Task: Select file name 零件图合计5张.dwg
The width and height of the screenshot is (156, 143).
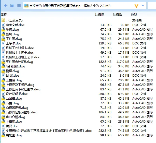Action: tap(19, 62)
